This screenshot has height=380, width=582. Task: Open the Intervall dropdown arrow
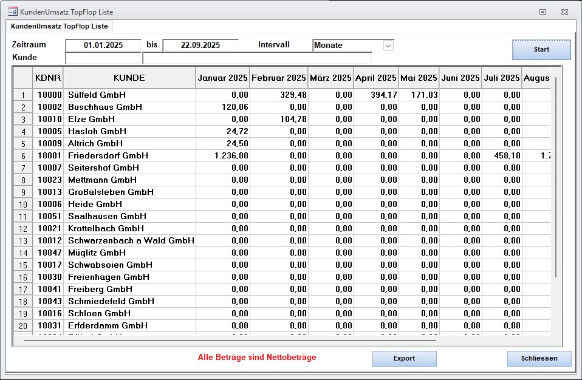388,46
